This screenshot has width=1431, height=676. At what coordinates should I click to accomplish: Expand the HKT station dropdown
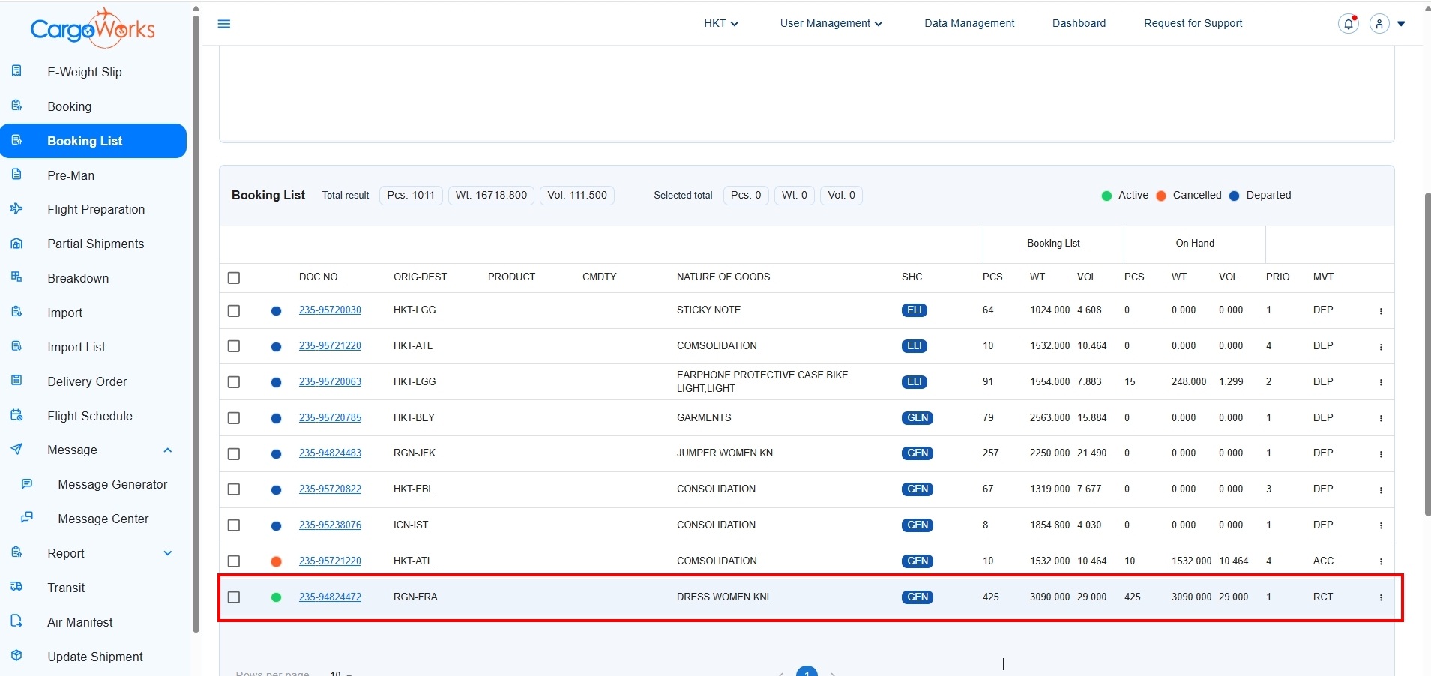point(720,24)
